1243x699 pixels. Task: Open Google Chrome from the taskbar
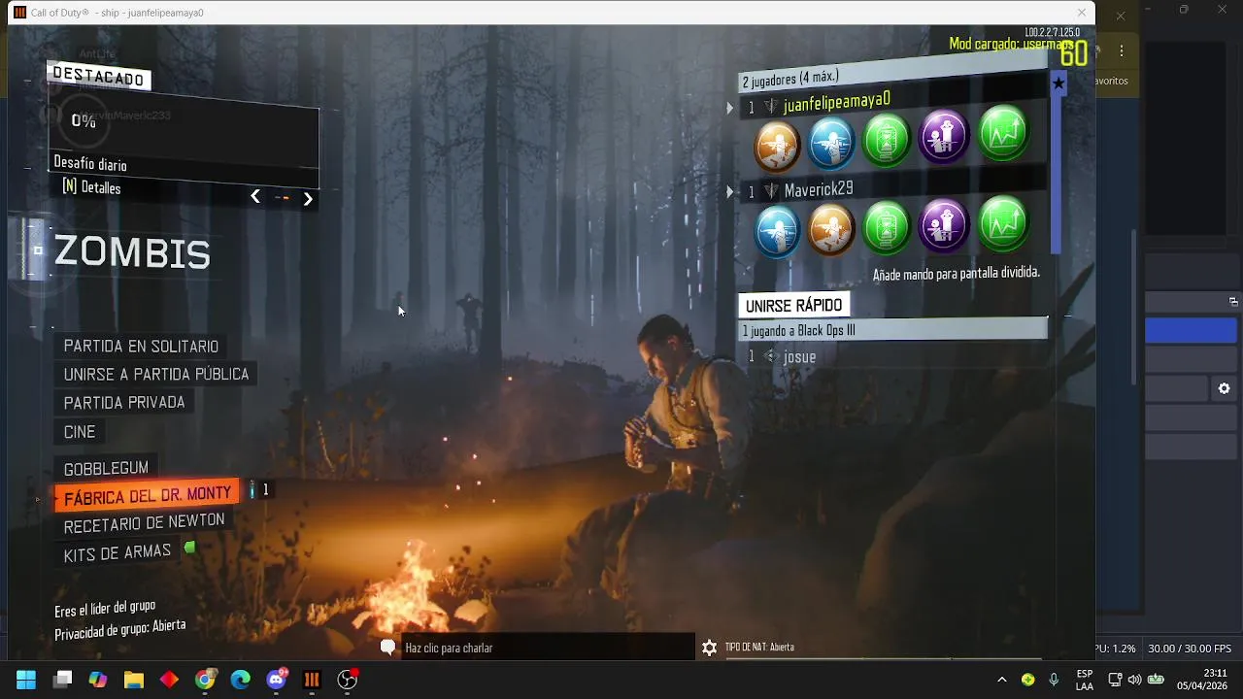[x=205, y=680]
